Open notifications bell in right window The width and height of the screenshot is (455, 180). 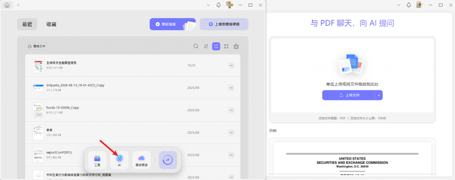coord(409,5)
